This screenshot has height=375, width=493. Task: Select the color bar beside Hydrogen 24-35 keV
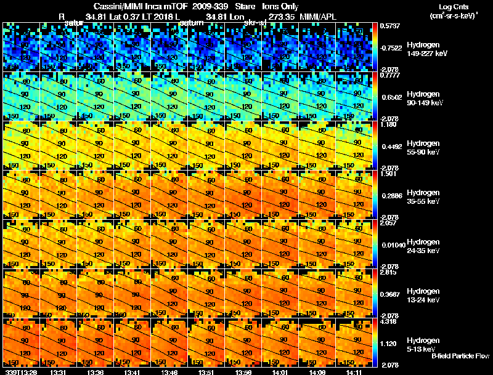[375, 244]
